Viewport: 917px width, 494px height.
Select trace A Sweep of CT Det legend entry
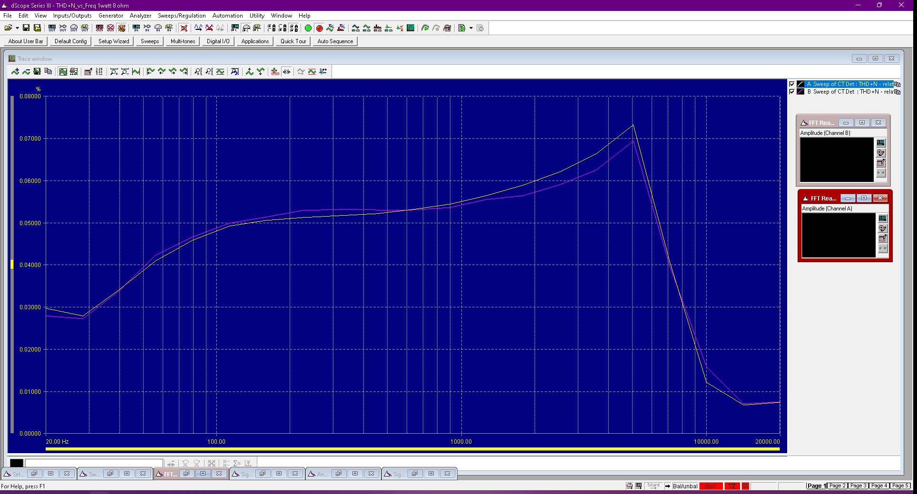click(849, 84)
